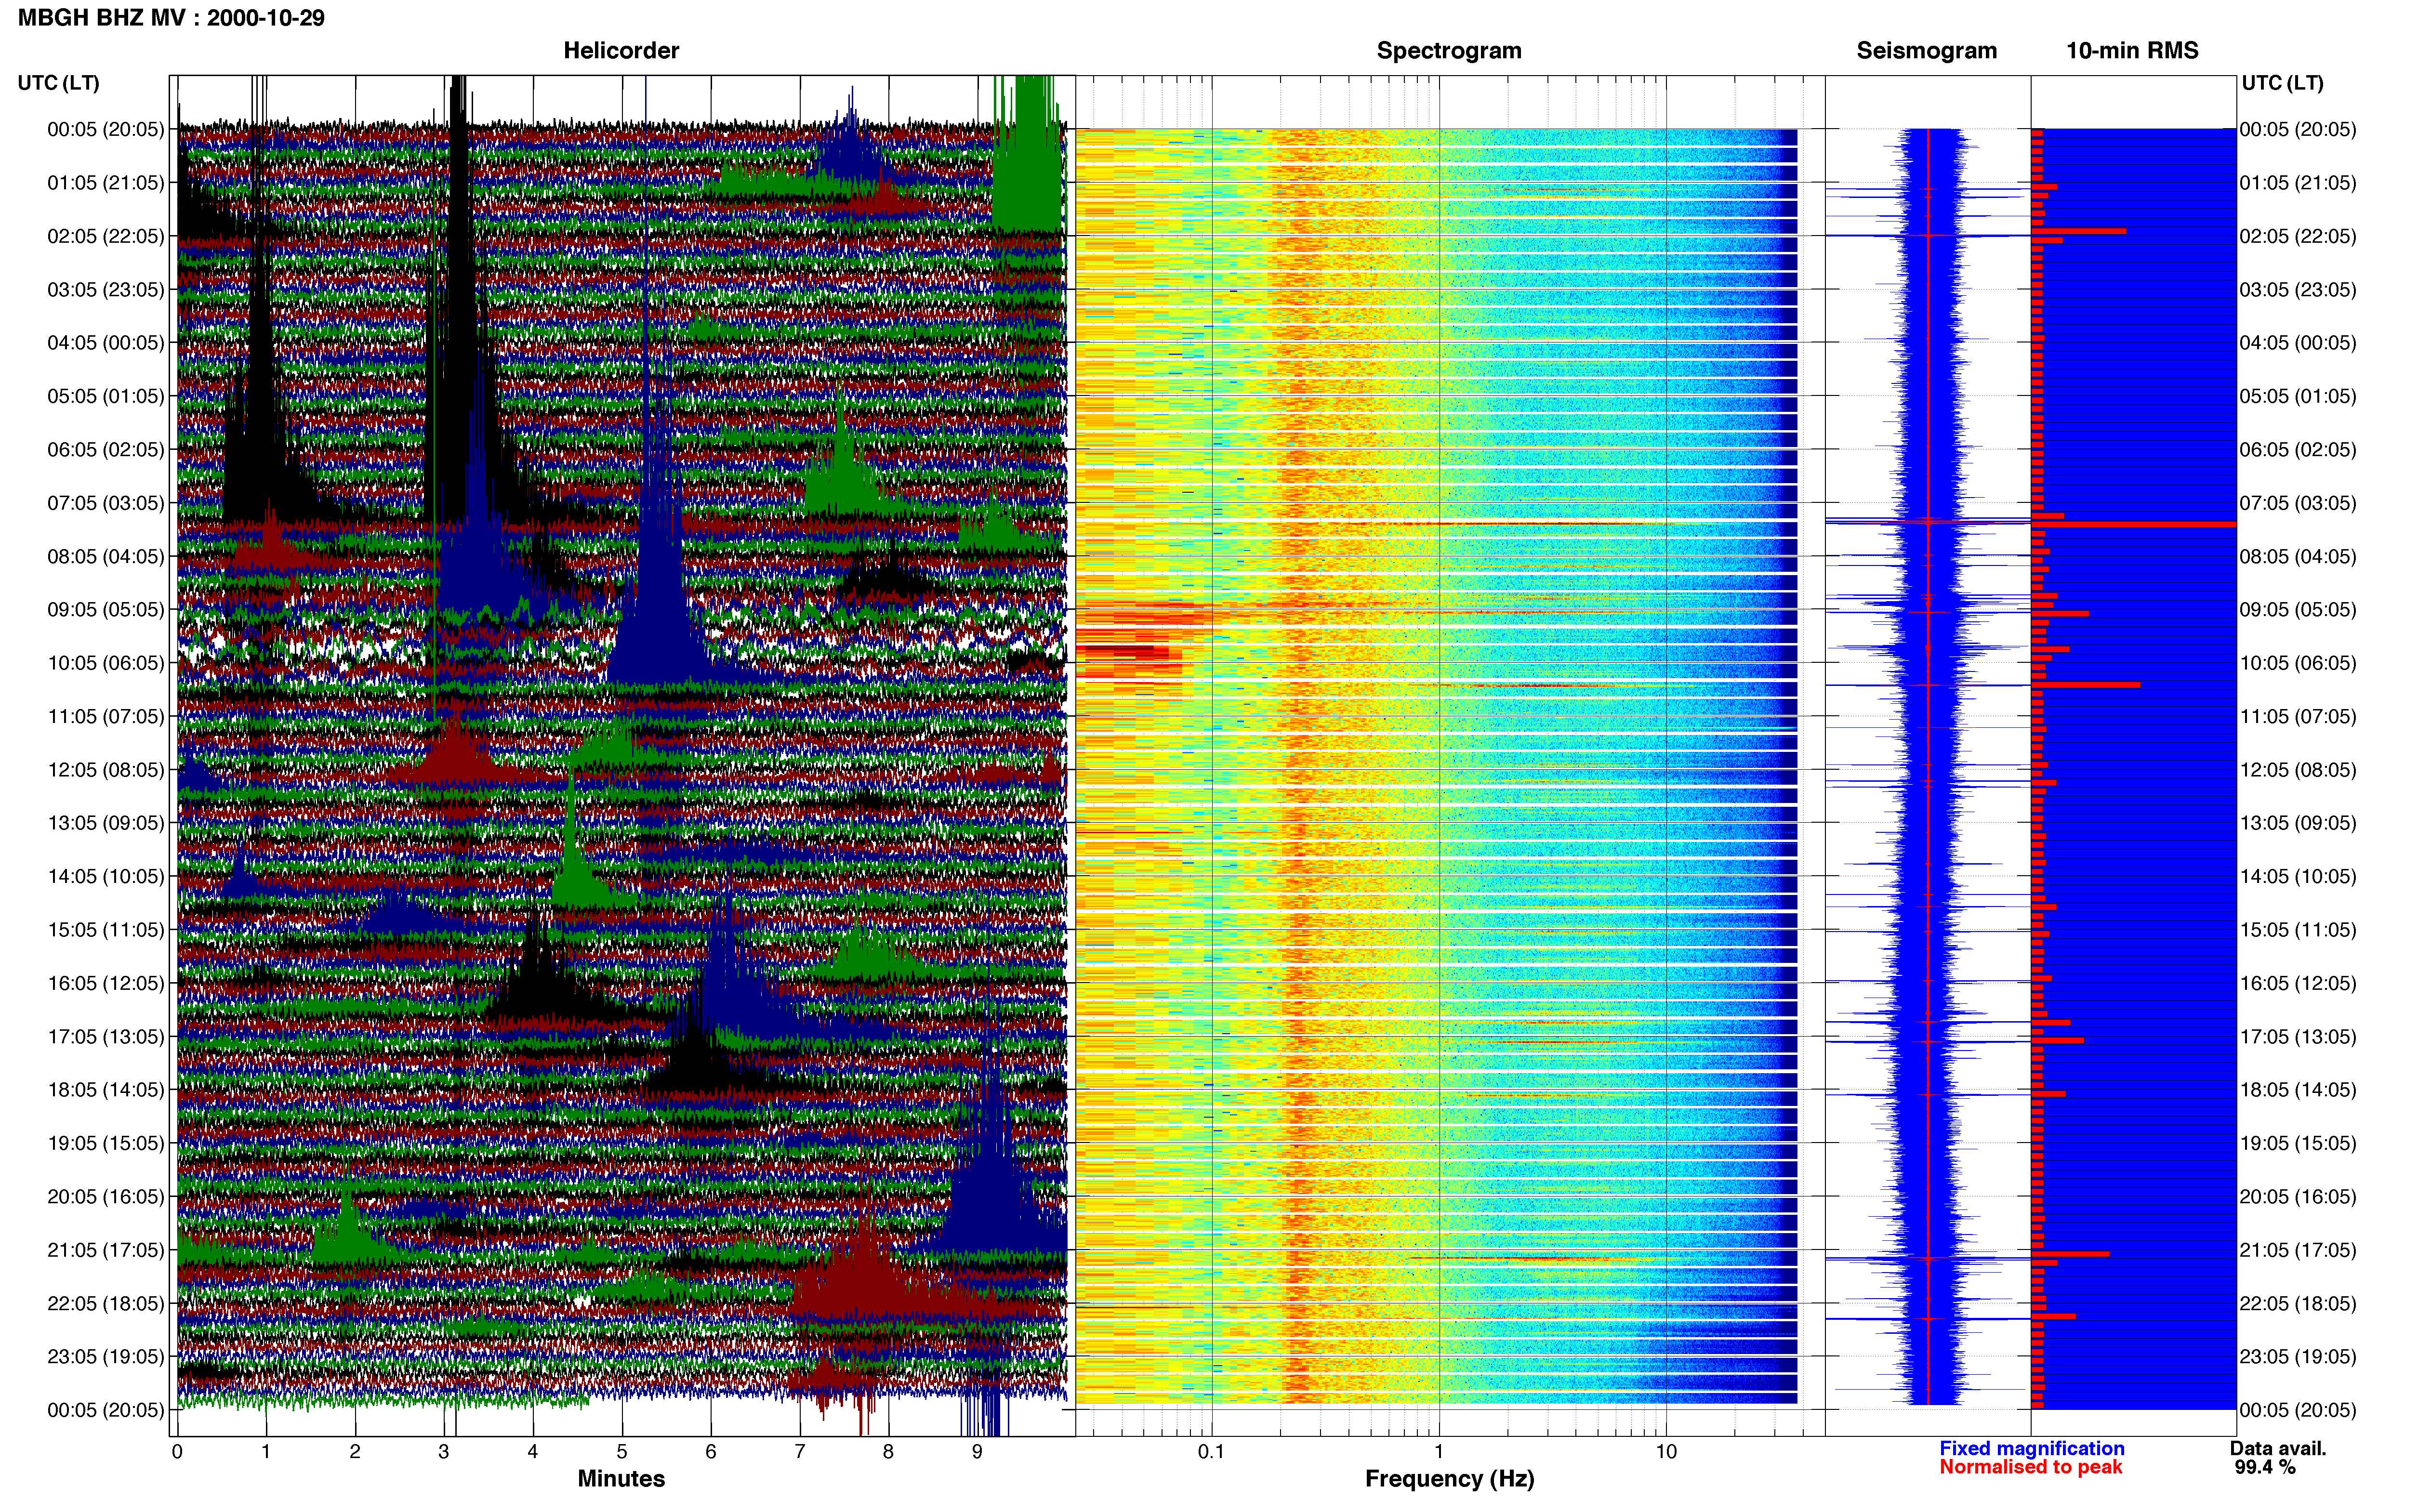Click left time label '16:05 (12:05)'
Image resolution: width=2418 pixels, height=1512 pixels.
(106, 983)
